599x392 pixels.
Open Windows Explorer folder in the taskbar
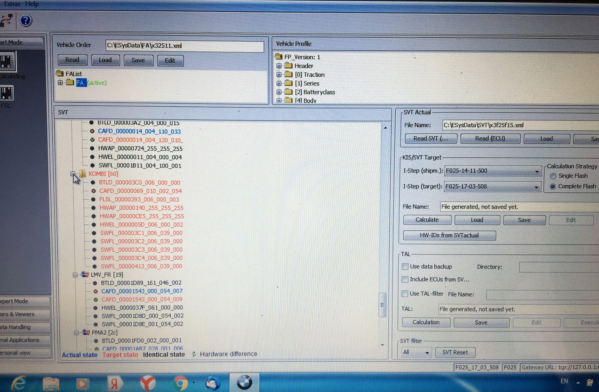[x=51, y=384]
